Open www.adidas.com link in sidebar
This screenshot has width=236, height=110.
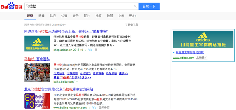[183, 58]
